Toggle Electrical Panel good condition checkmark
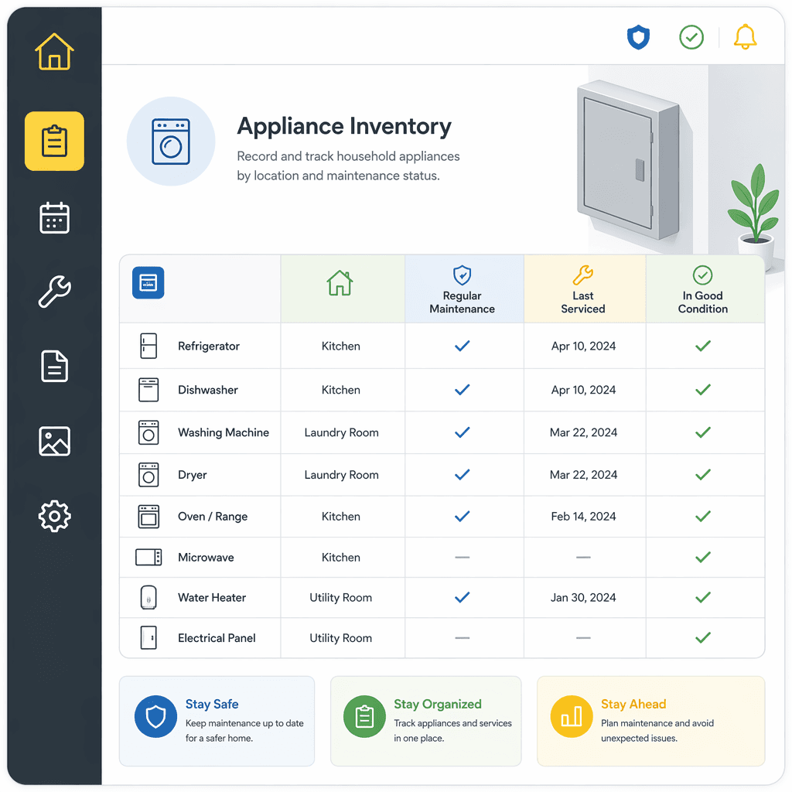Image resolution: width=792 pixels, height=792 pixels. 703,638
